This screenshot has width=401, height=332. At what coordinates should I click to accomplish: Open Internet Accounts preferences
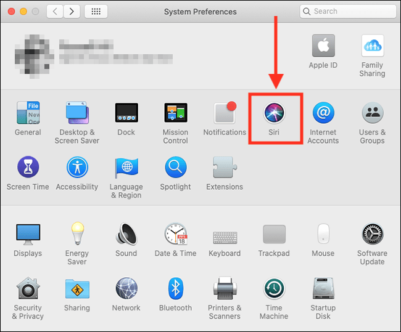[323, 113]
